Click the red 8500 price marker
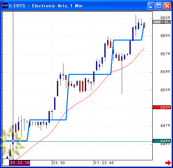The width and height of the screenshot is (173, 168). pyautogui.click(x=162, y=107)
